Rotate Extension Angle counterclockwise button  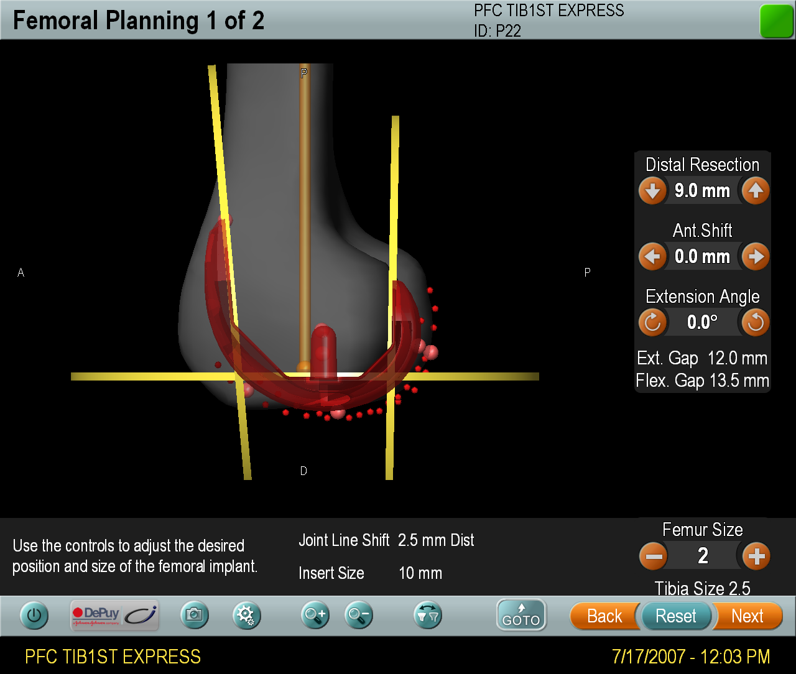[756, 322]
